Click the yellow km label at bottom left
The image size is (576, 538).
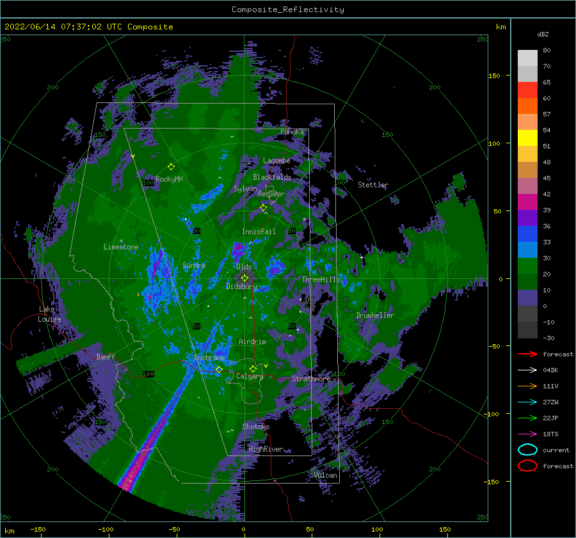pyautogui.click(x=10, y=531)
